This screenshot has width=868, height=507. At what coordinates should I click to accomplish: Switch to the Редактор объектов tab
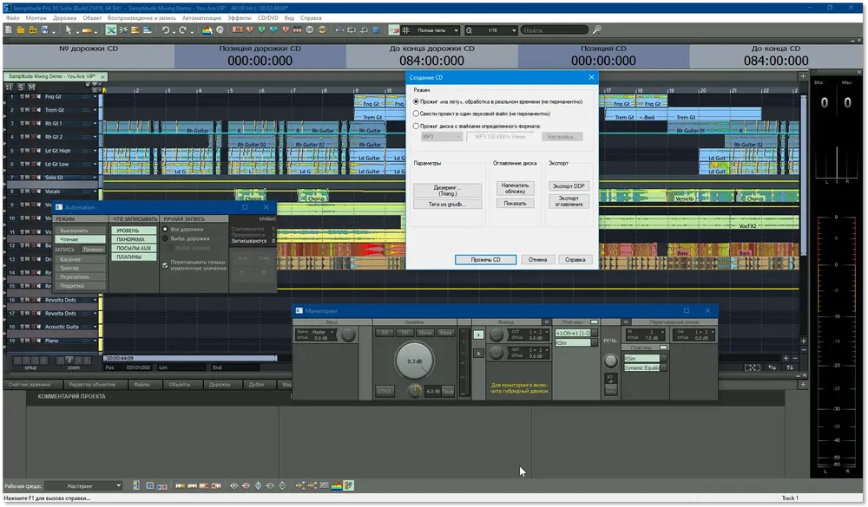tap(93, 384)
